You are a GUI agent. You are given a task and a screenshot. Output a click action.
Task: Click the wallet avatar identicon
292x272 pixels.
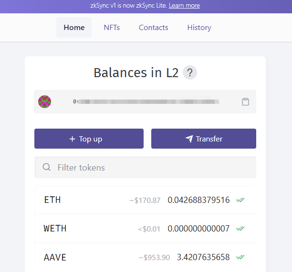[45, 101]
